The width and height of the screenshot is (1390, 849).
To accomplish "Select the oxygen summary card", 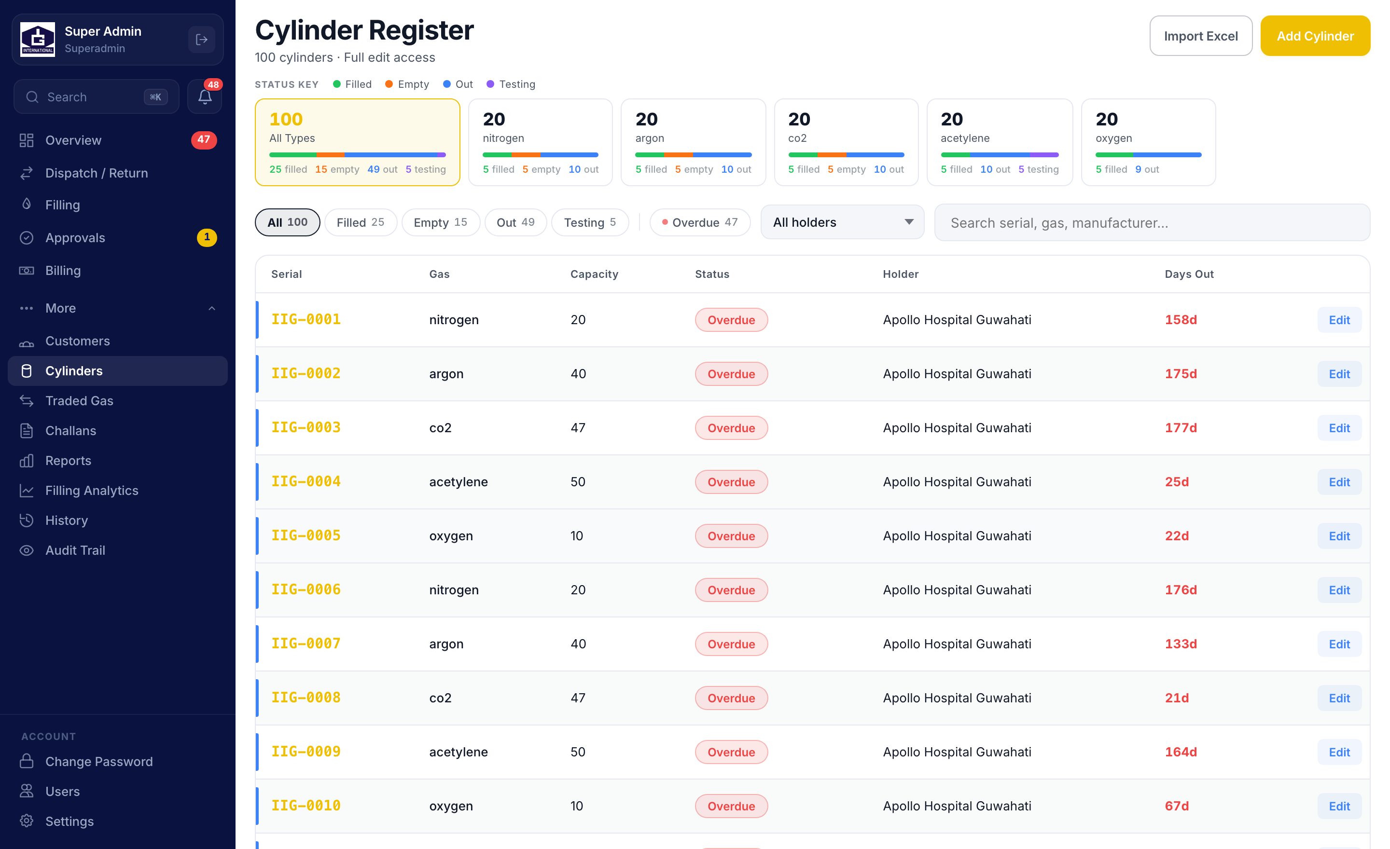I will [1148, 142].
